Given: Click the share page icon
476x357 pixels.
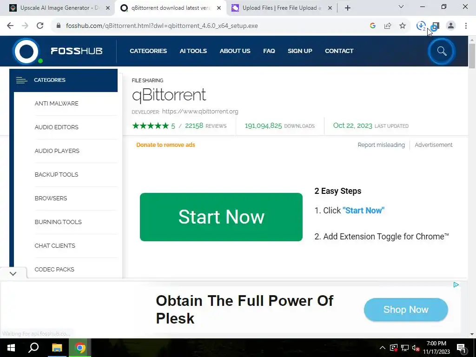Looking at the screenshot, I should (388, 26).
